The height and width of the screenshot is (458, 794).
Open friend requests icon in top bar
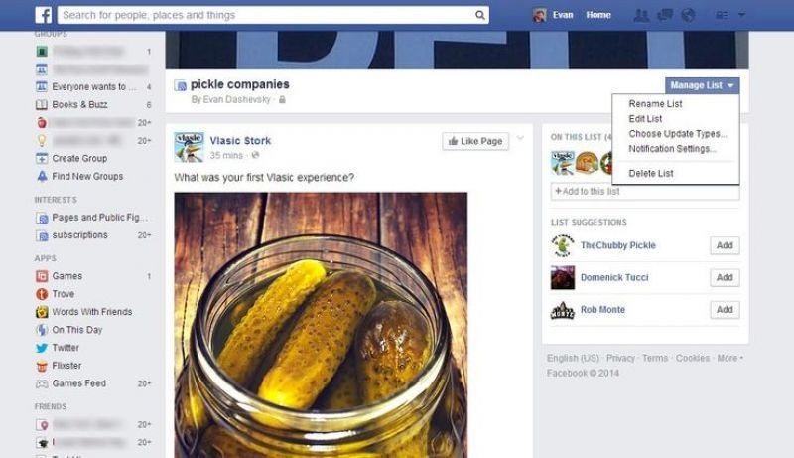tap(641, 15)
